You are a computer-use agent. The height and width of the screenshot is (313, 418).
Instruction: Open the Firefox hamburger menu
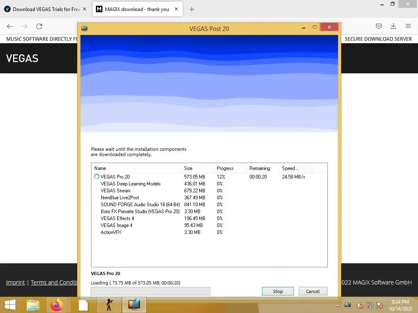click(x=408, y=26)
